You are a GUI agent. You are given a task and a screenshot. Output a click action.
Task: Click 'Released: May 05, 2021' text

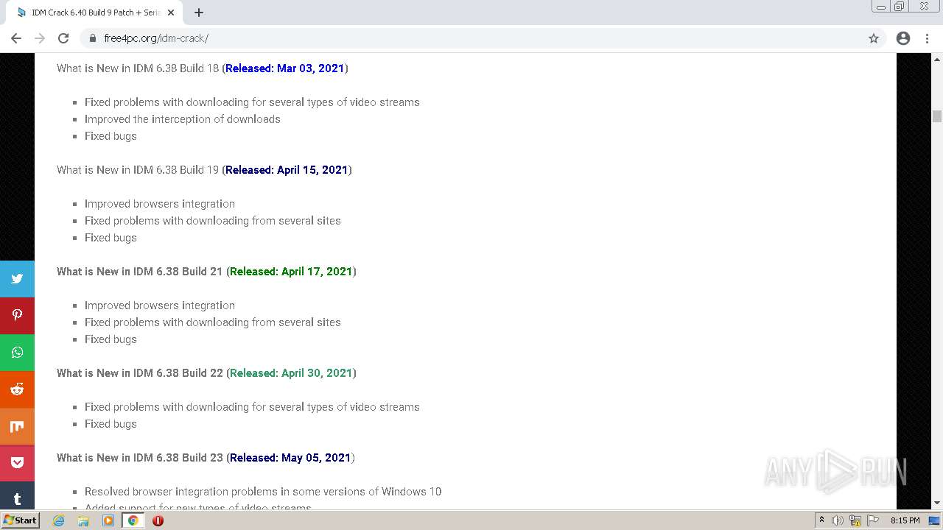pos(290,458)
